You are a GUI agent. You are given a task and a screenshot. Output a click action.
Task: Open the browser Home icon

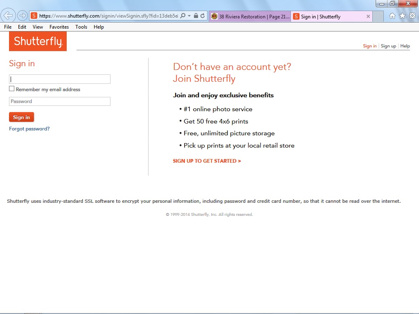click(392, 16)
